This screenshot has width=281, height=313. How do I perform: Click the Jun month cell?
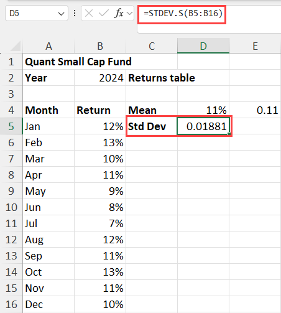pyautogui.click(x=48, y=207)
